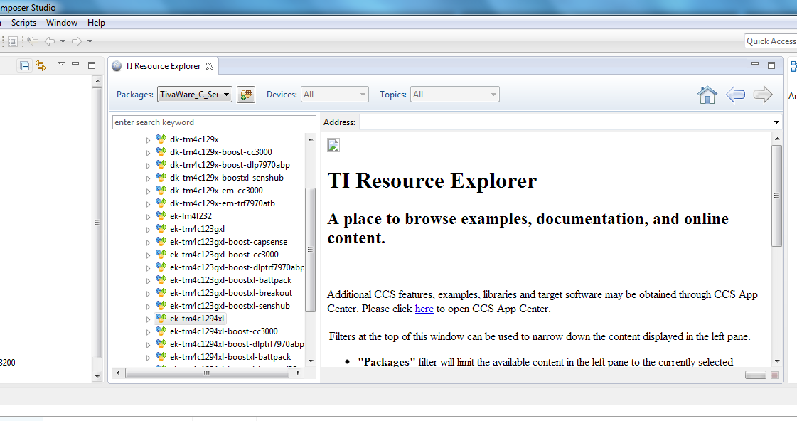This screenshot has height=421, width=797.
Task: Select ek-tm4c1294xl-boost-cc3000 item
Action: click(224, 331)
